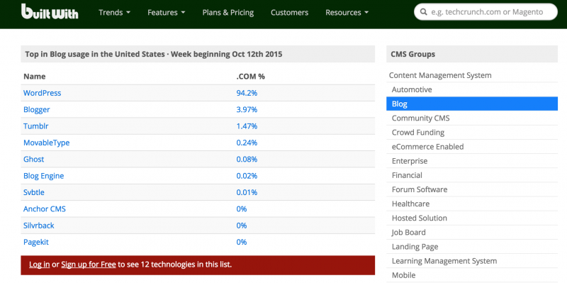The width and height of the screenshot is (567, 283).
Task: Click the Log in link
Action: [40, 265]
